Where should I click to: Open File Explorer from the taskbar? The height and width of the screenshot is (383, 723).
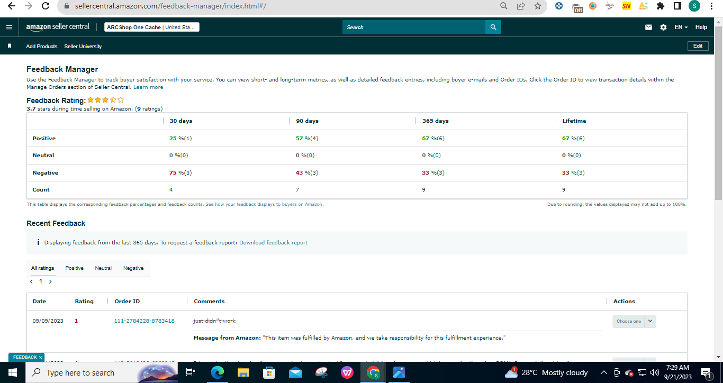click(x=243, y=373)
